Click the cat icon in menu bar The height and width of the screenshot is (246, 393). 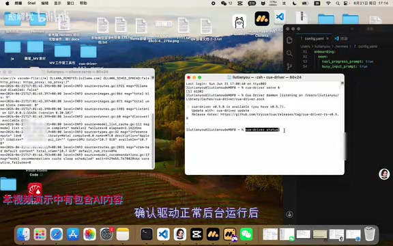tap(263, 3)
